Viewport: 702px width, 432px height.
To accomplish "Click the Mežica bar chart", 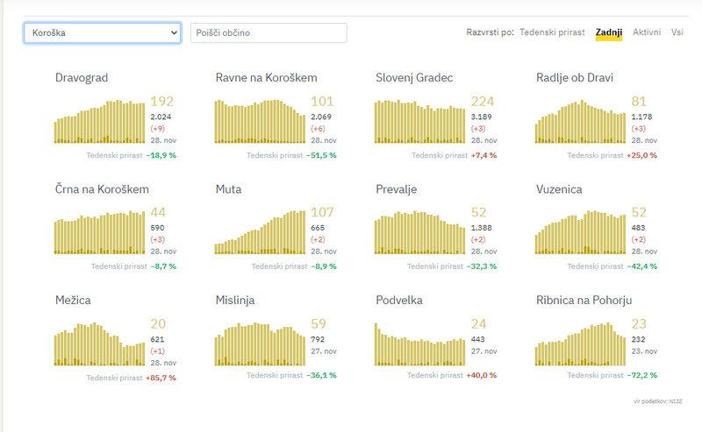I will pyautogui.click(x=99, y=343).
